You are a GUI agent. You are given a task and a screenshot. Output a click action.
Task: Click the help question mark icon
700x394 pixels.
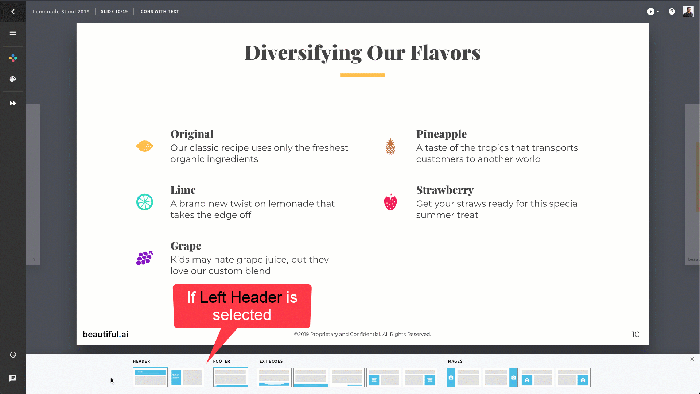[672, 12]
